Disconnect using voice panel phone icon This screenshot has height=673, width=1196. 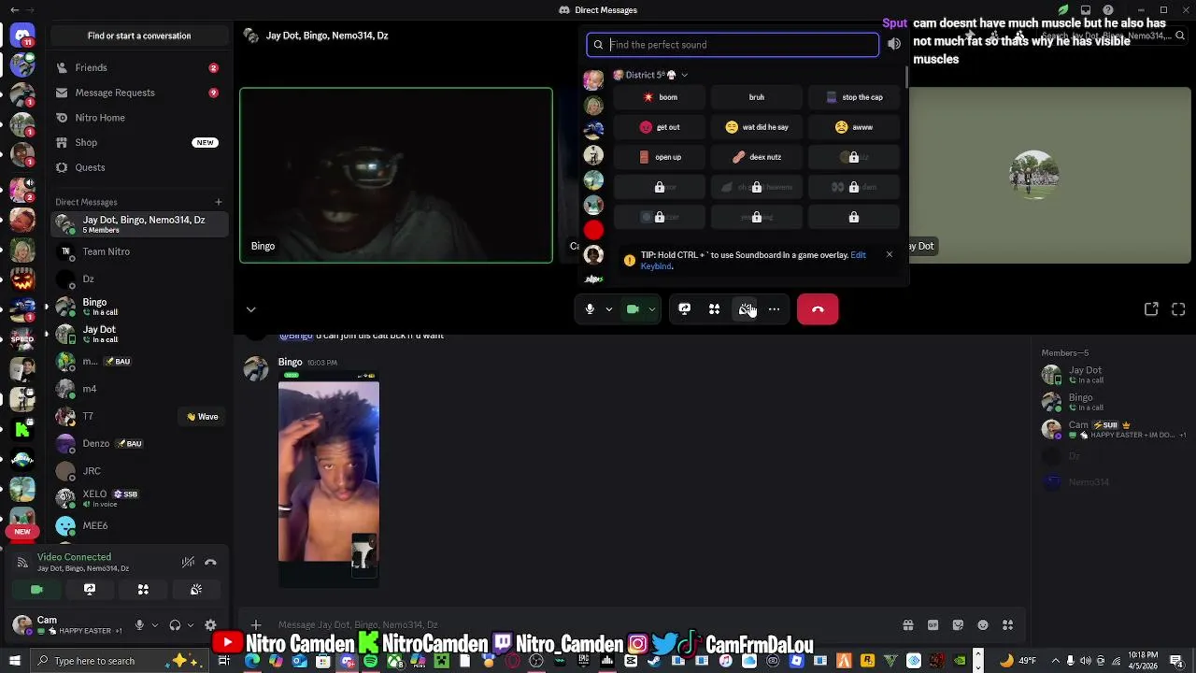point(210,562)
